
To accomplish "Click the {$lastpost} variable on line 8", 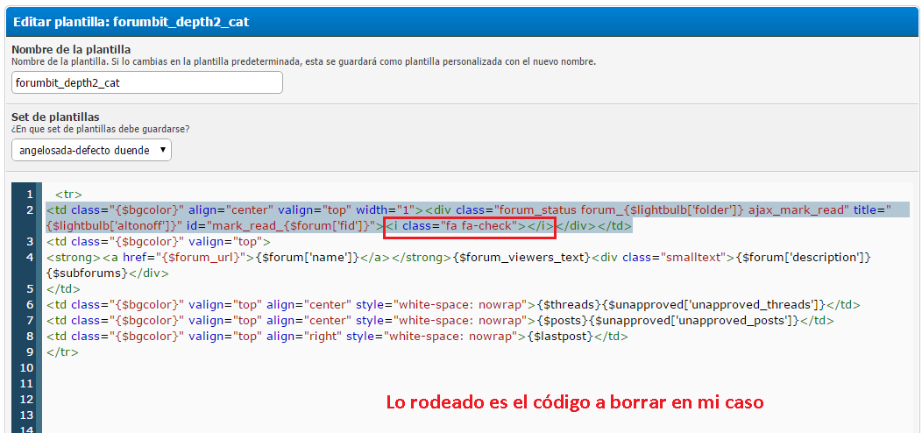I will [x=560, y=337].
